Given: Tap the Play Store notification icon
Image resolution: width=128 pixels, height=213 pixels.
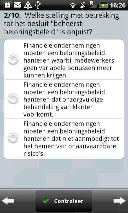Looking at the screenshot, I should point(8,5).
